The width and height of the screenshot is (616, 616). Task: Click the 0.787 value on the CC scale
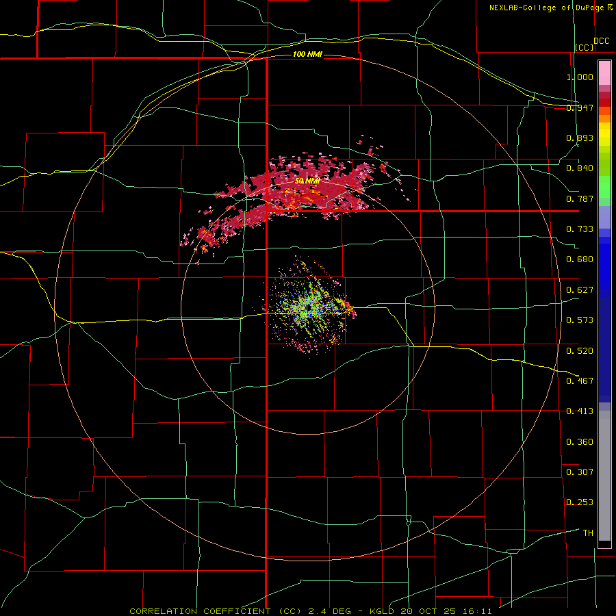point(580,198)
